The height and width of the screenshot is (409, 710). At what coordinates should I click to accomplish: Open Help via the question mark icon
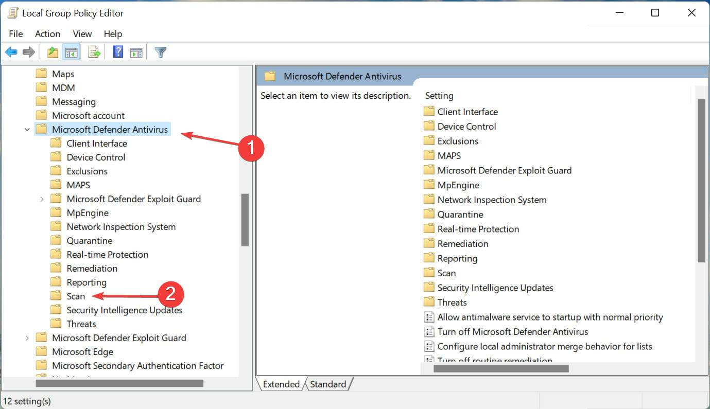click(x=118, y=52)
